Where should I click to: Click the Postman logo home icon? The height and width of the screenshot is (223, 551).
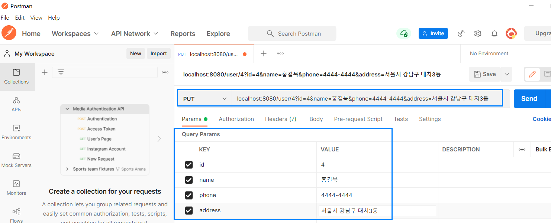point(9,33)
